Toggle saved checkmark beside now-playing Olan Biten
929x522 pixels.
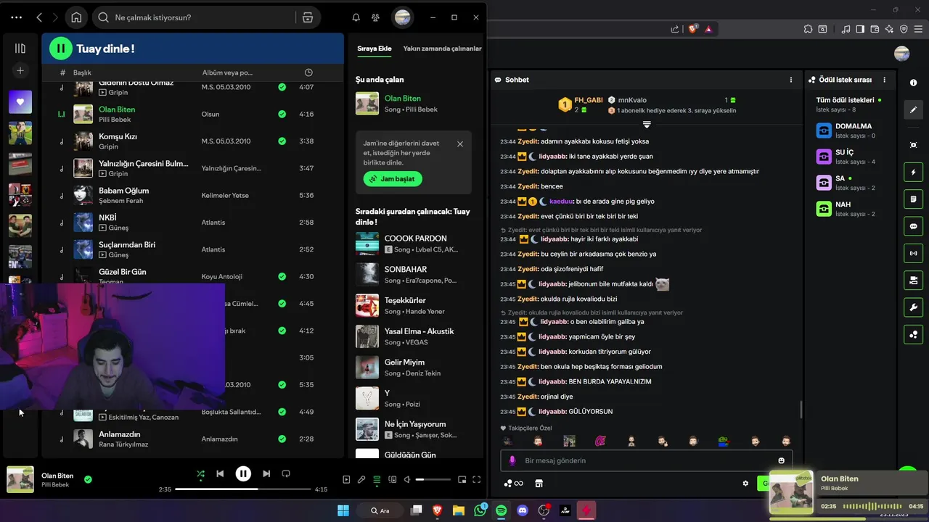click(x=88, y=479)
